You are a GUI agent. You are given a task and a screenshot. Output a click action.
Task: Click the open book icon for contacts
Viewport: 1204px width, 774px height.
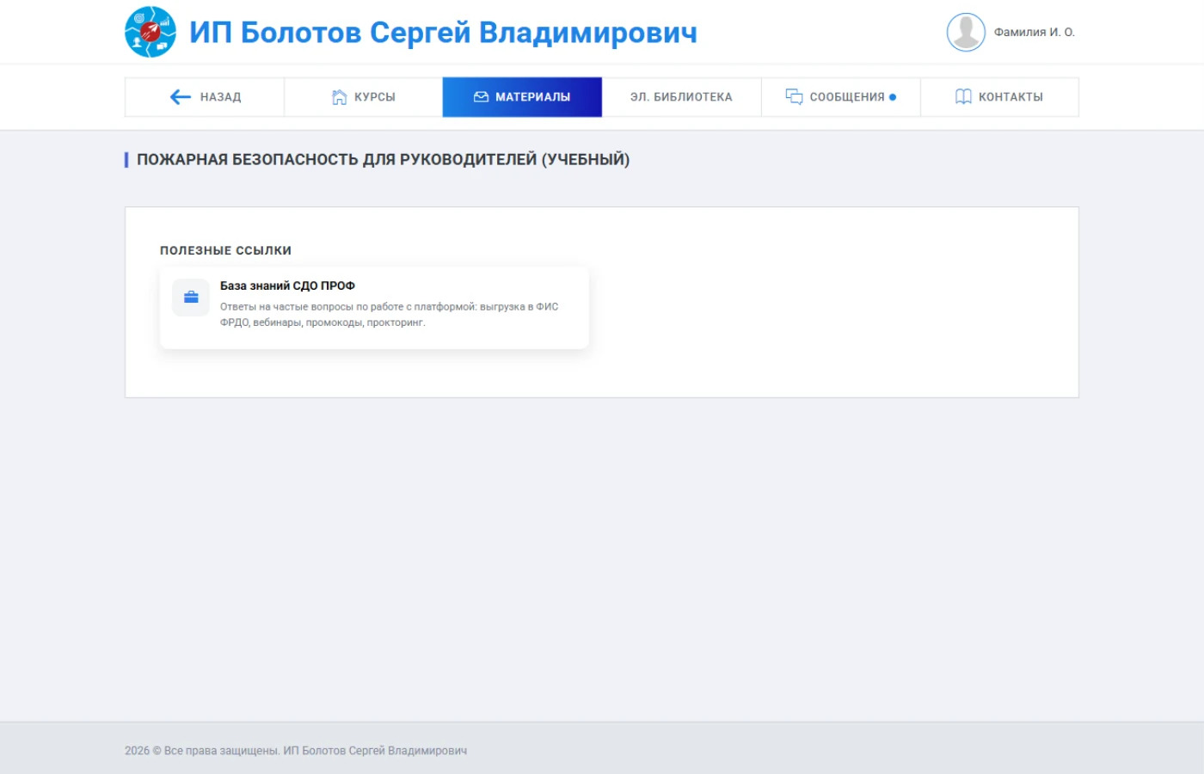(963, 97)
